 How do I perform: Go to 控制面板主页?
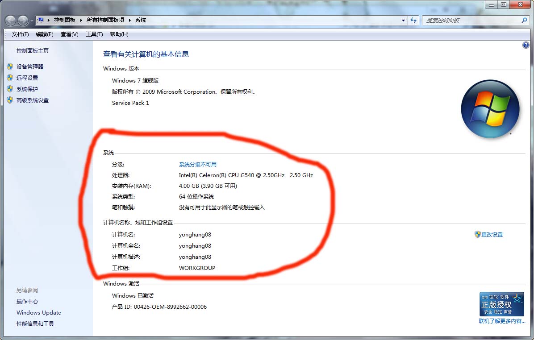tap(32, 51)
